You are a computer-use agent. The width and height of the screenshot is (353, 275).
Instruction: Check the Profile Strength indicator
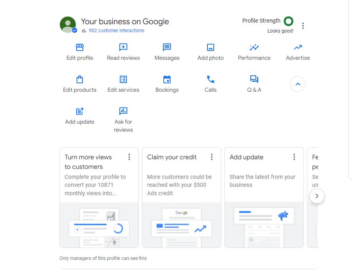coord(288,21)
